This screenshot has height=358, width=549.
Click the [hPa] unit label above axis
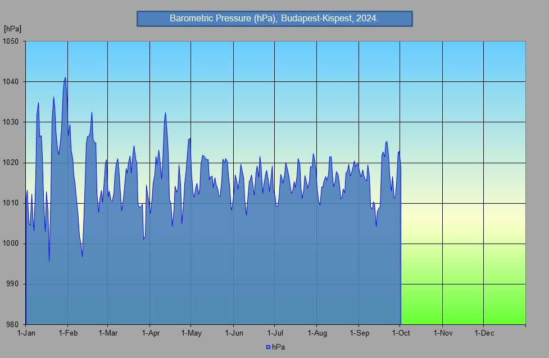click(x=12, y=29)
